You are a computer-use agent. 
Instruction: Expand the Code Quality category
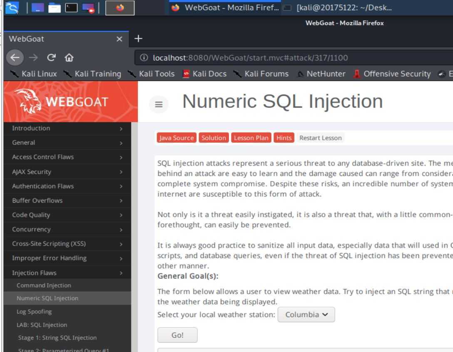pos(67,215)
